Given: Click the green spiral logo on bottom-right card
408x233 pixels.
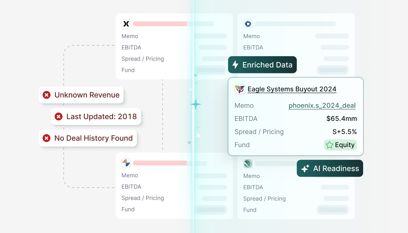Looking at the screenshot, I should coord(248,164).
